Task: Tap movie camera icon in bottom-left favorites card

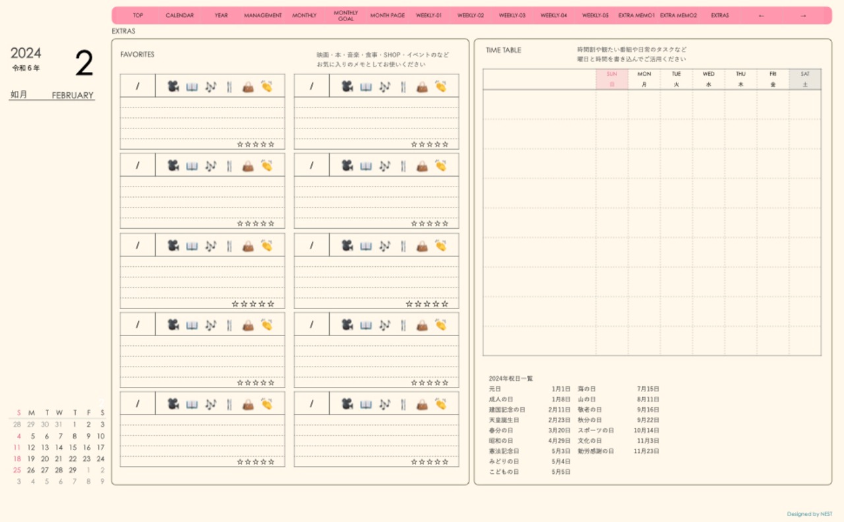Action: click(173, 404)
